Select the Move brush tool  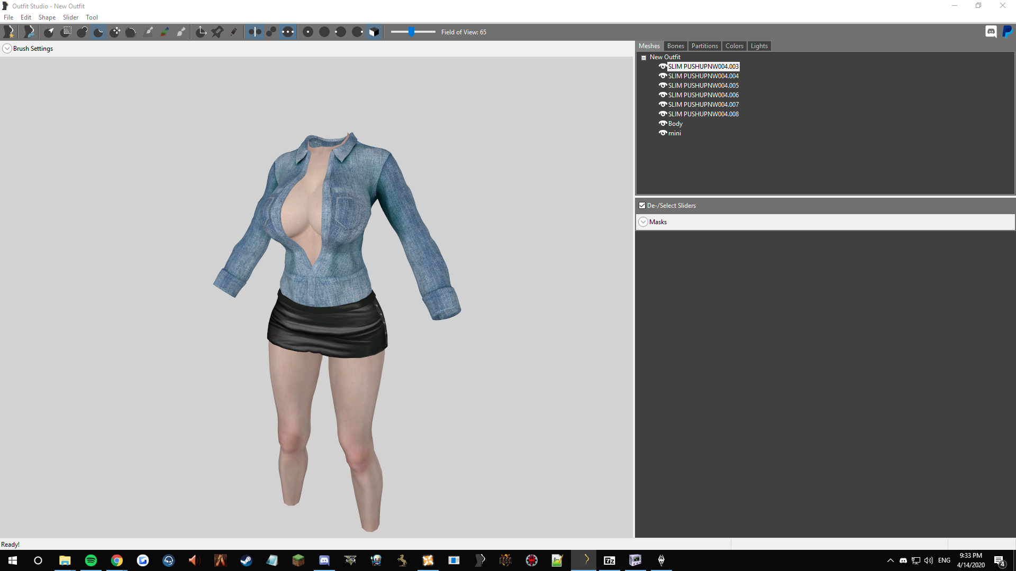(x=115, y=32)
